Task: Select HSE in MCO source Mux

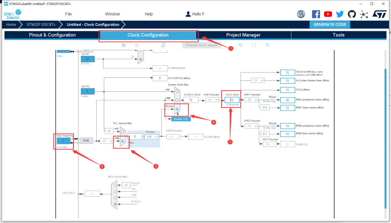Action: (x=115, y=198)
